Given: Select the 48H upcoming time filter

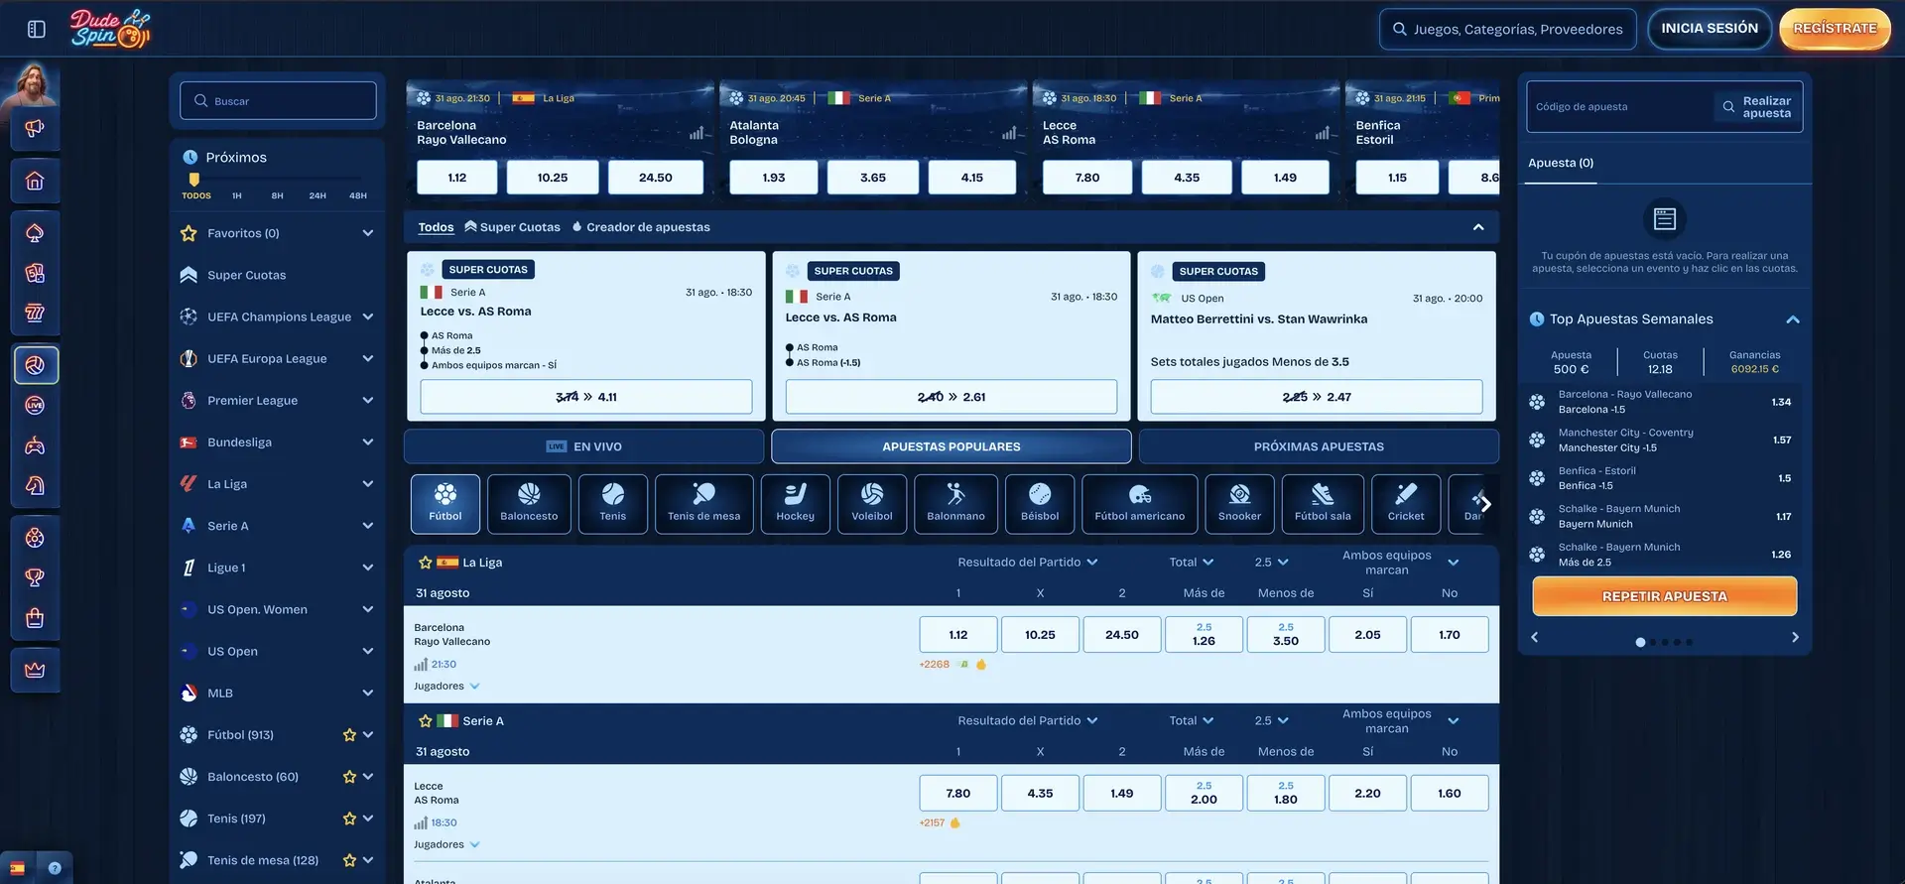Looking at the screenshot, I should click(x=358, y=195).
